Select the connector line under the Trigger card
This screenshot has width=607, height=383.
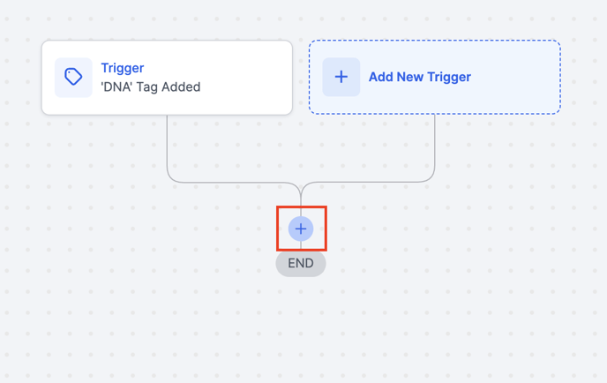tap(167, 146)
